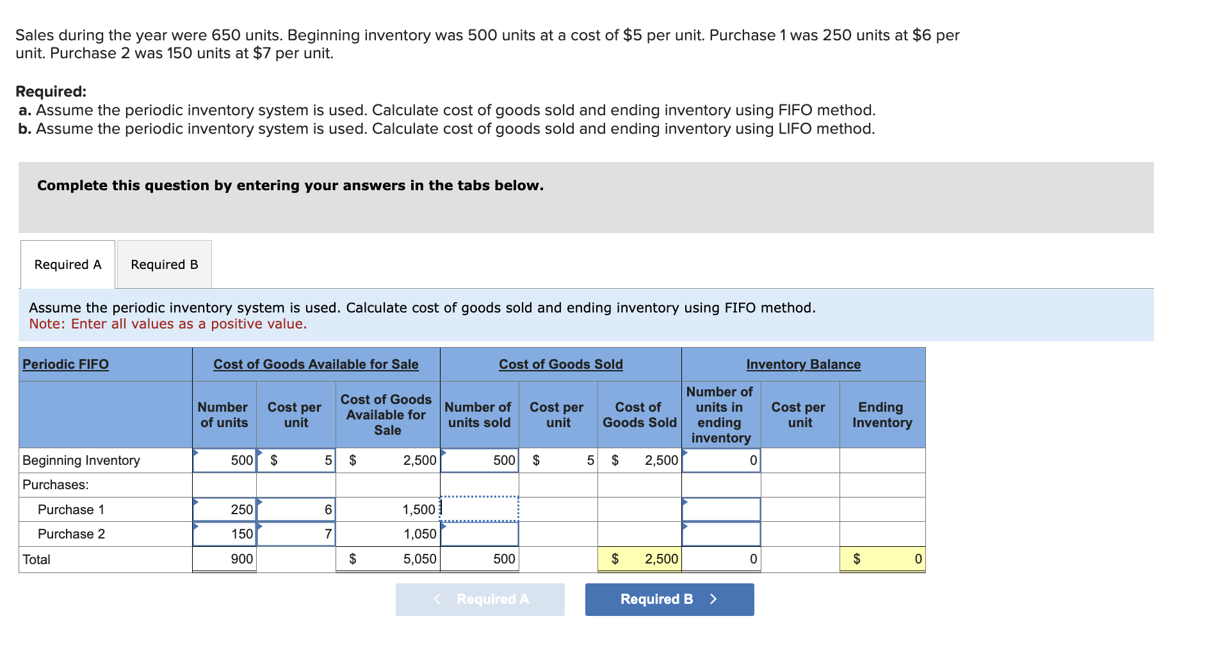Click the ending inventory units cell showing 0
Screen dimensions: 1209x648
point(721,460)
